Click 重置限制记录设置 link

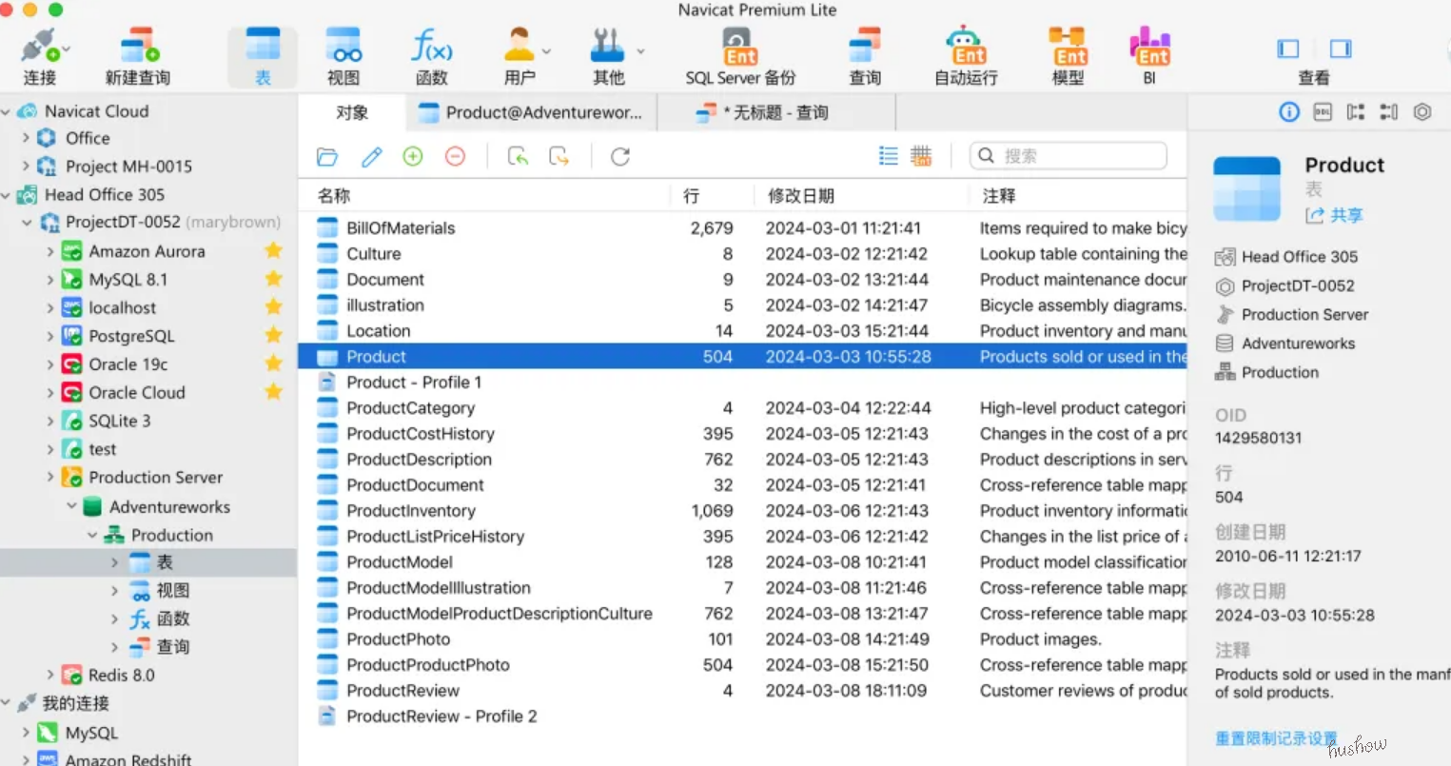click(1276, 738)
